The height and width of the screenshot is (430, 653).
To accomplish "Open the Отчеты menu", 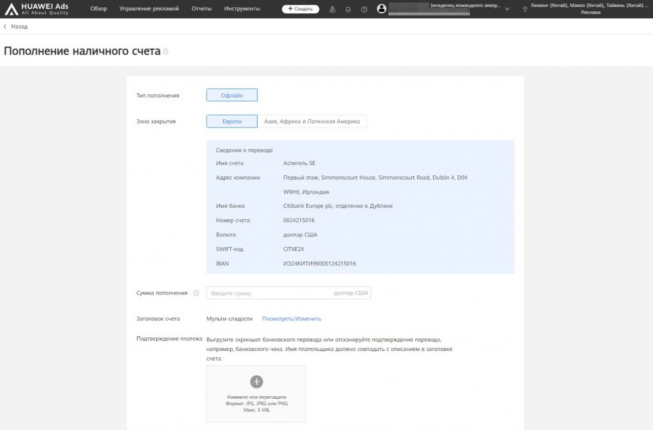I will (202, 9).
